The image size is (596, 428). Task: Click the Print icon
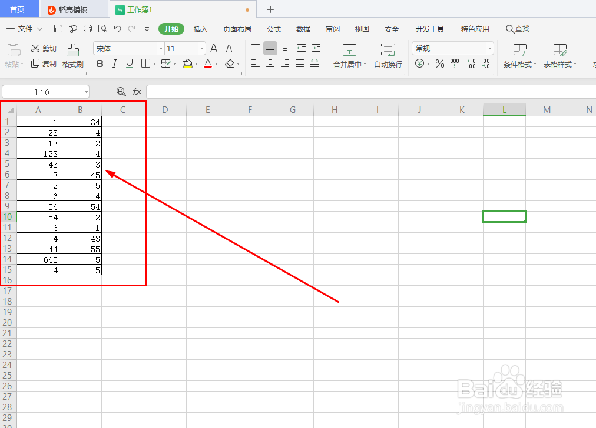coord(88,29)
